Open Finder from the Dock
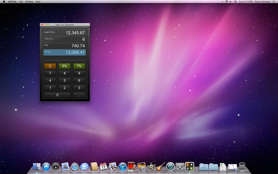 pyautogui.click(x=37, y=167)
